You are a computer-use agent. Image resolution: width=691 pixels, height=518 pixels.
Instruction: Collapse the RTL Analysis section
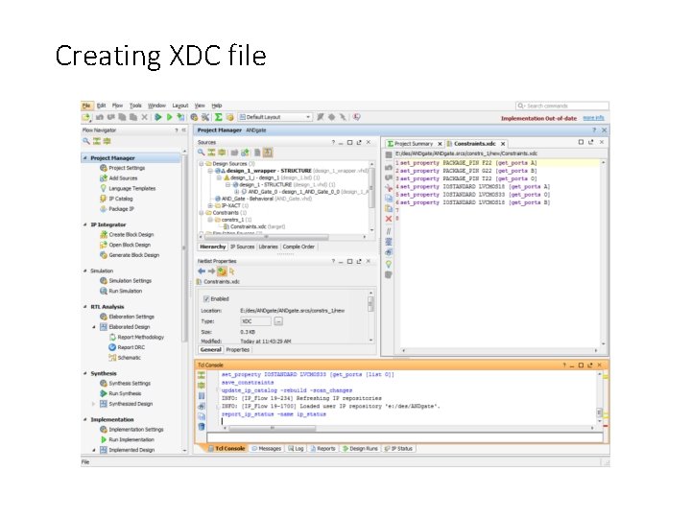(85, 307)
